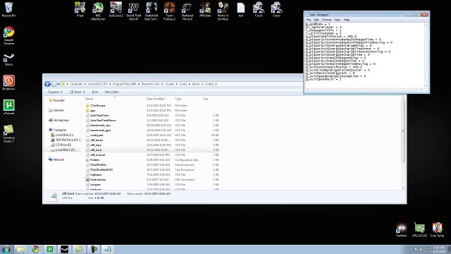Open the Windows Start orb
This screenshot has height=254, width=451.
tap(6, 249)
